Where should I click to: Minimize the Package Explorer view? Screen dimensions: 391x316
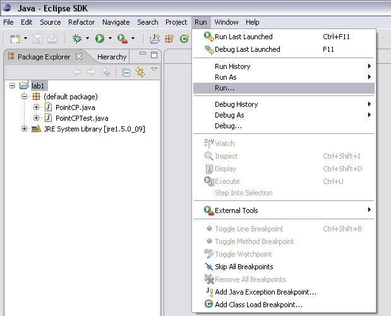143,53
